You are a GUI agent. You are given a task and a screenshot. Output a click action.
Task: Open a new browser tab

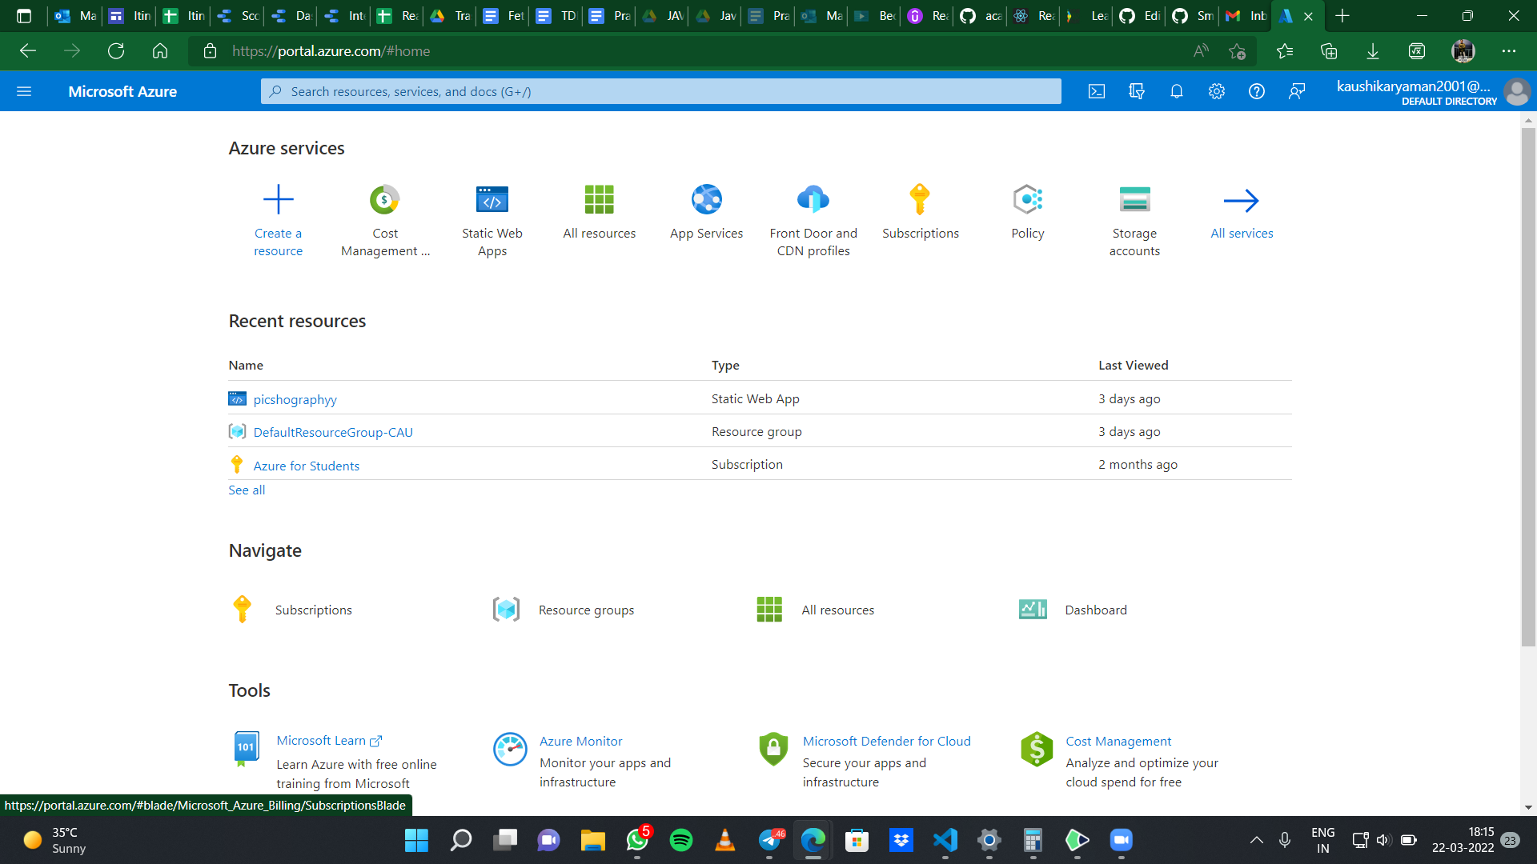(1342, 16)
